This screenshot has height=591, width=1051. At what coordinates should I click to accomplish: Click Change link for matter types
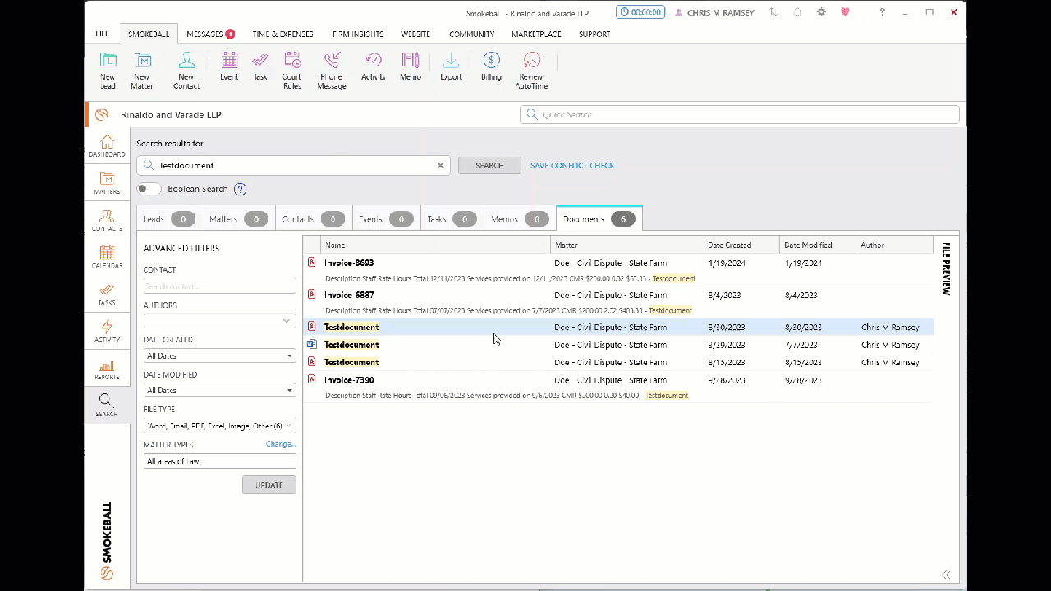[281, 444]
